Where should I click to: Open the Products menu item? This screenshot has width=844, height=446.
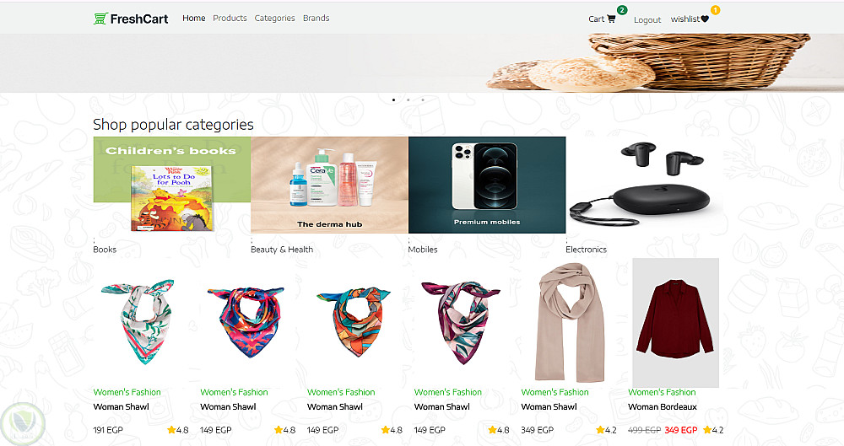coord(230,19)
